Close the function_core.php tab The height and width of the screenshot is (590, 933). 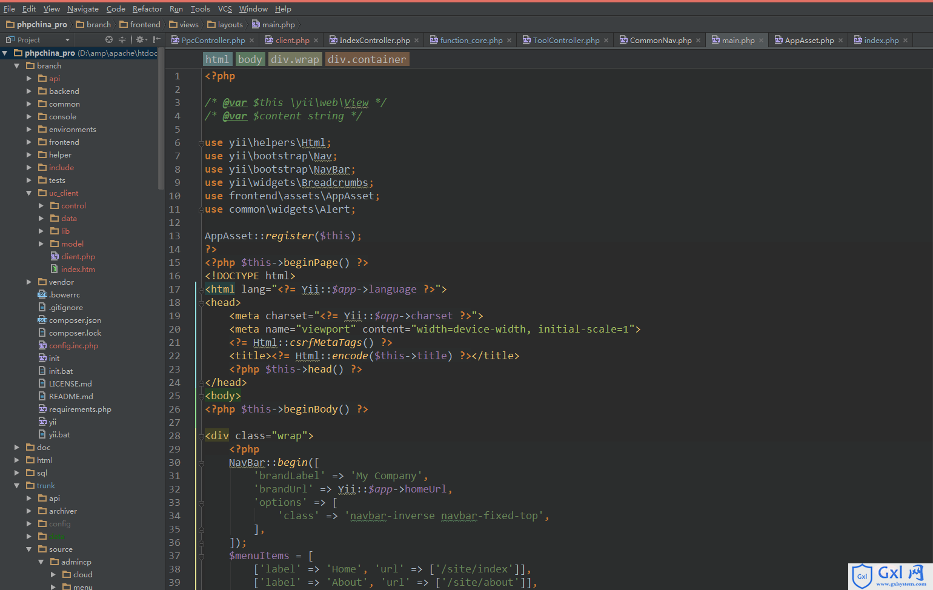point(509,41)
